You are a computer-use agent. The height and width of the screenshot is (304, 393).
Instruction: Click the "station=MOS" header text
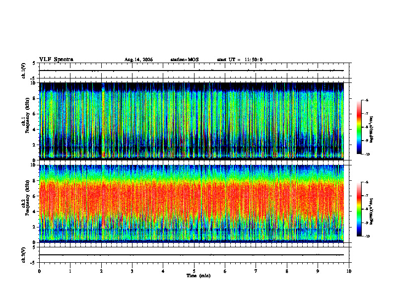(x=185, y=60)
